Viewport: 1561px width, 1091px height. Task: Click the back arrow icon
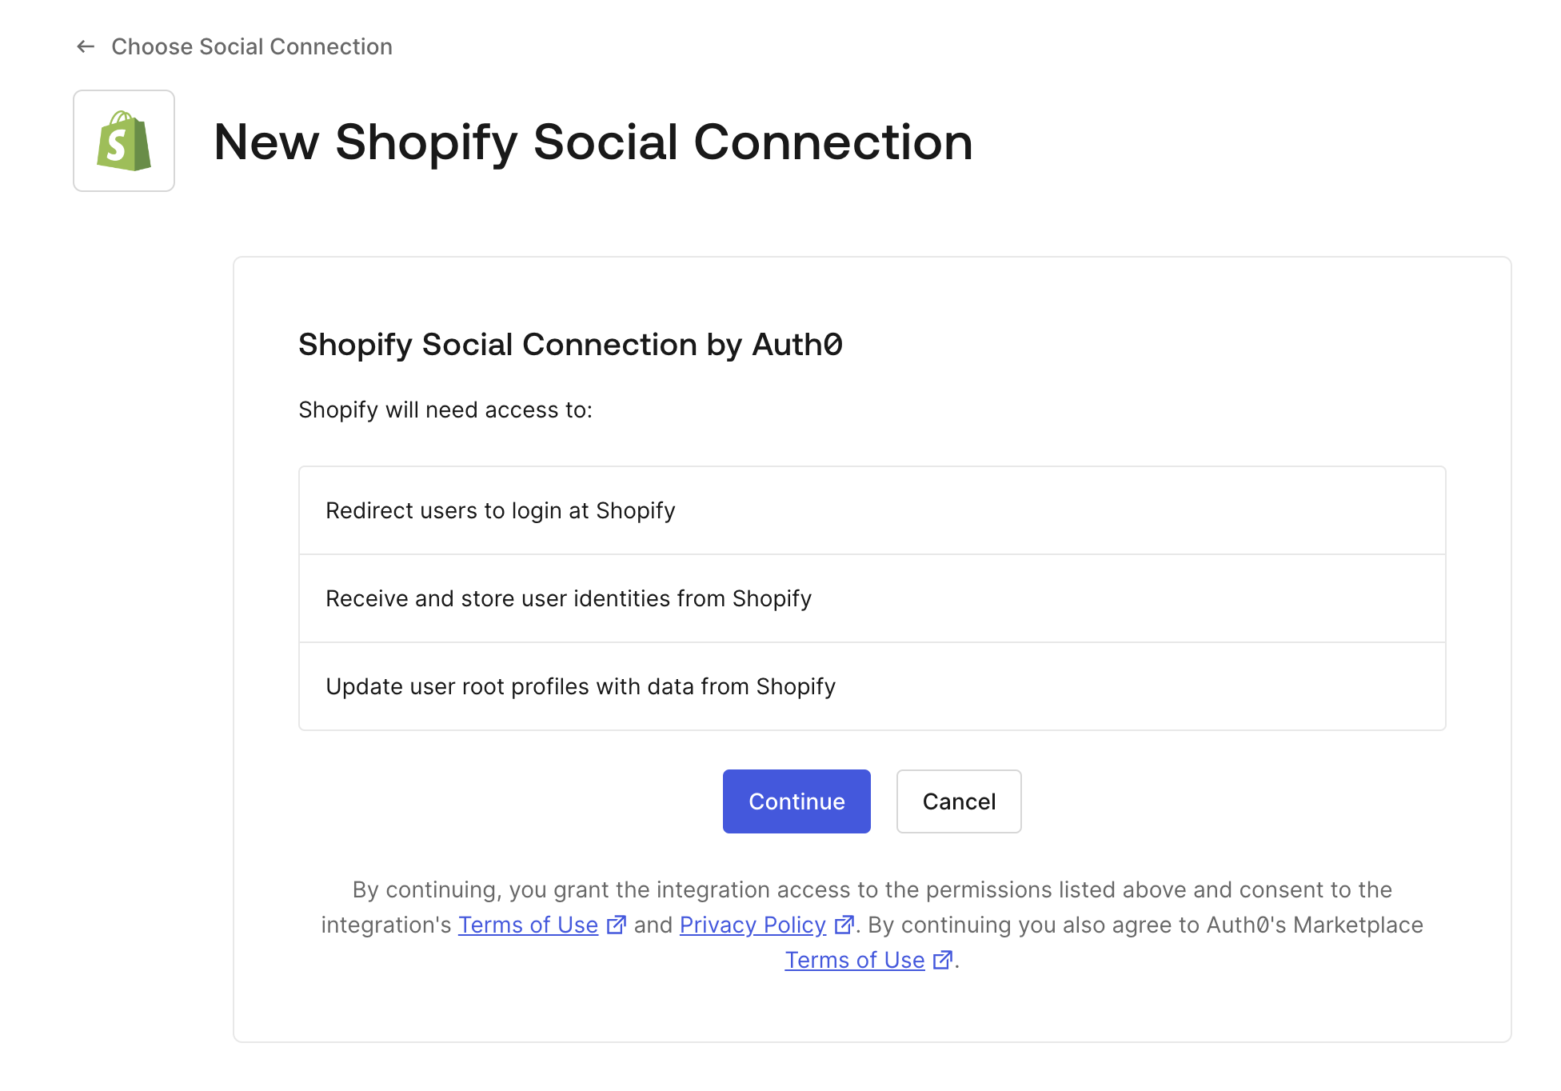(x=86, y=46)
